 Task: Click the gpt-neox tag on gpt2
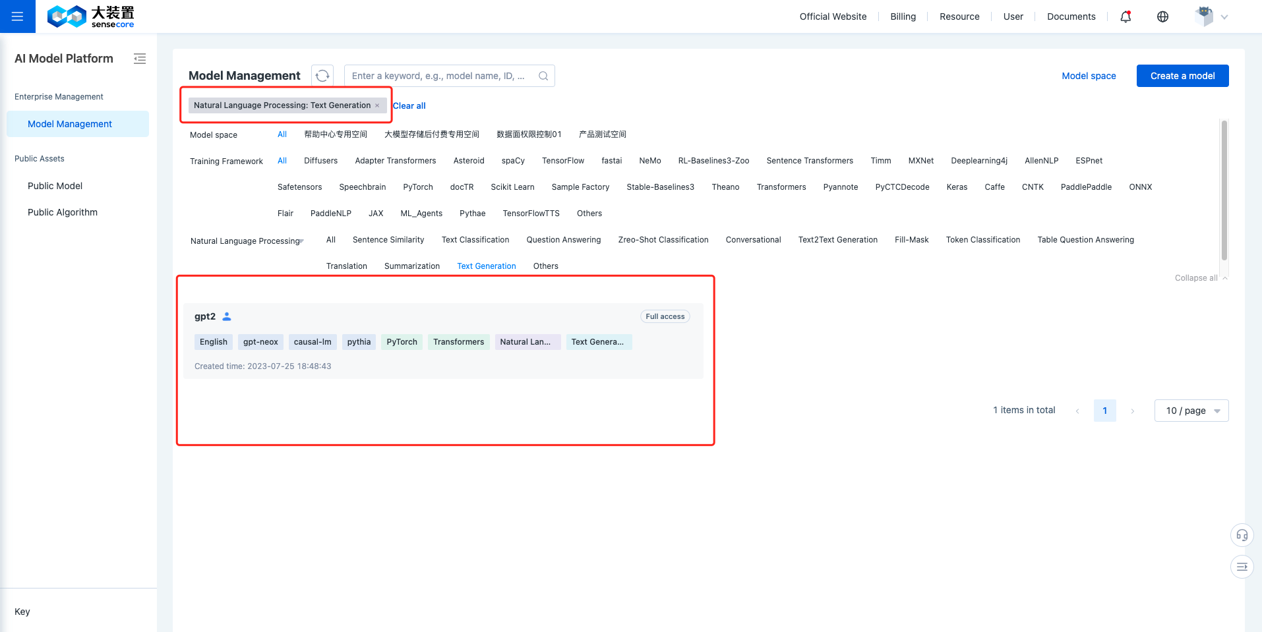click(x=260, y=342)
